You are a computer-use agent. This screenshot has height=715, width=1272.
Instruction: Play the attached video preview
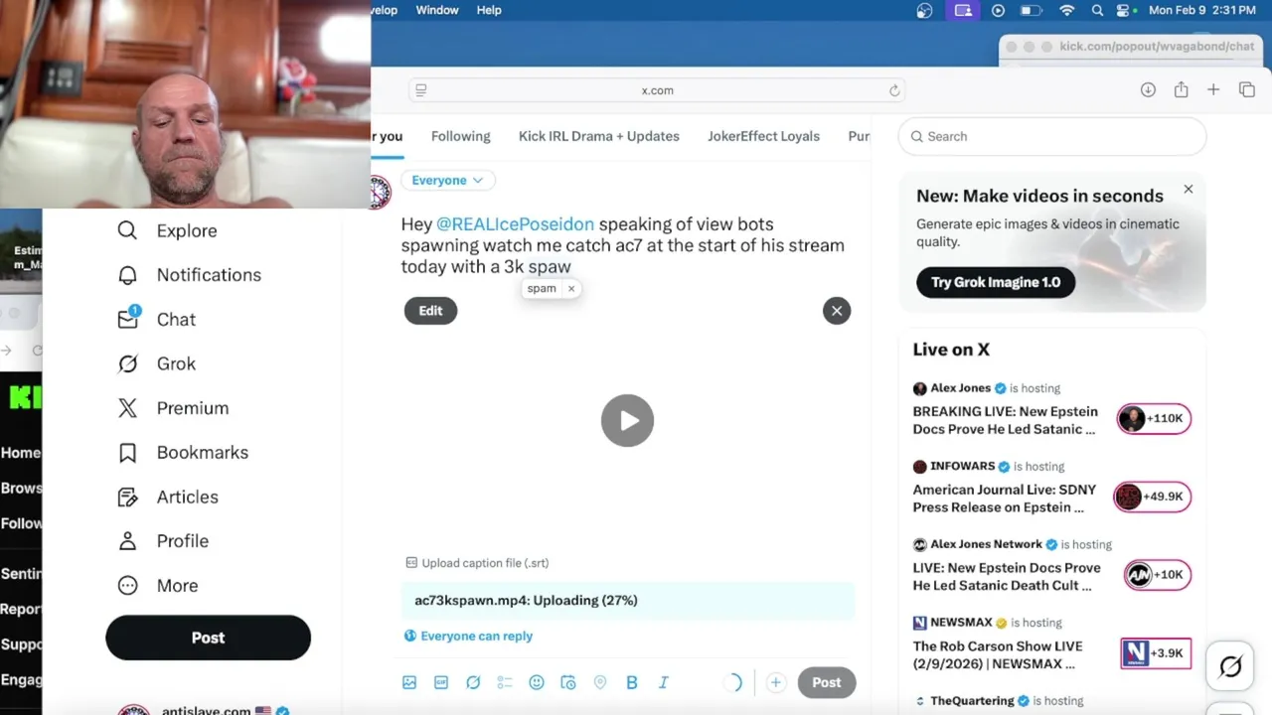[627, 421]
